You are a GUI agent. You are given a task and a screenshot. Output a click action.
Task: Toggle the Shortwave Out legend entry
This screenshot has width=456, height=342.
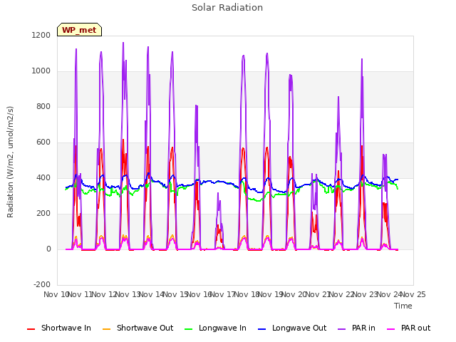[138, 328]
